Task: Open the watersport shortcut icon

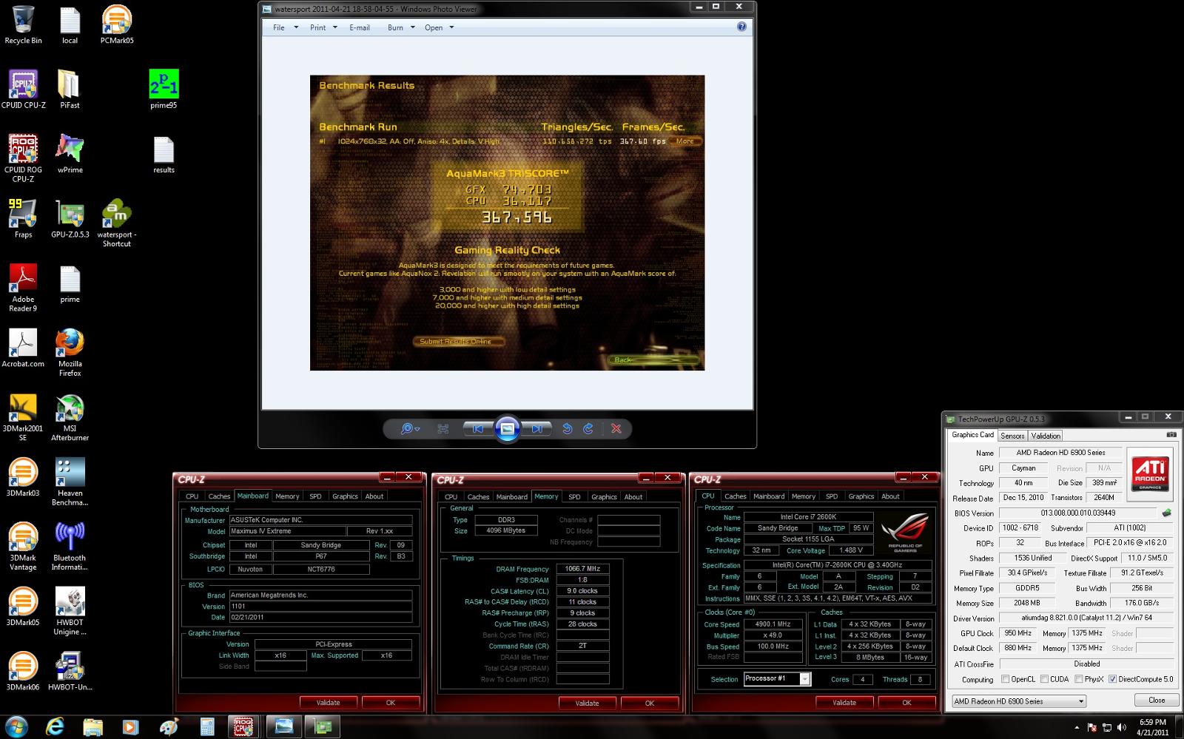Action: (x=117, y=223)
